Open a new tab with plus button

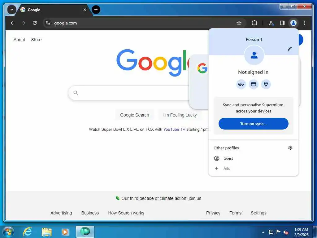[96, 10]
